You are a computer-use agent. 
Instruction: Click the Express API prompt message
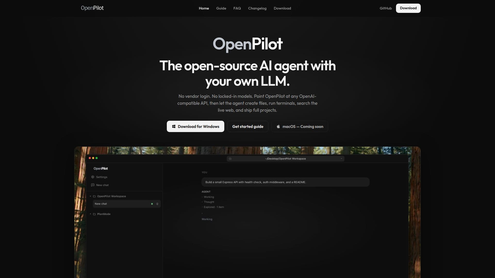[x=285, y=182]
